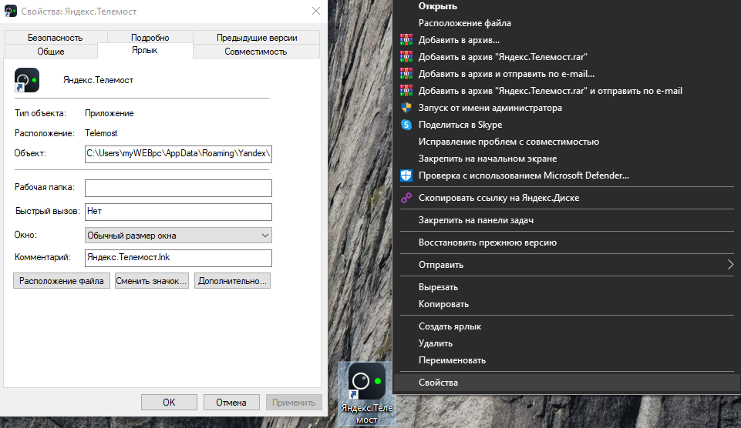Click the Объект path field
Viewport: 741px width, 428px height.
click(x=178, y=154)
